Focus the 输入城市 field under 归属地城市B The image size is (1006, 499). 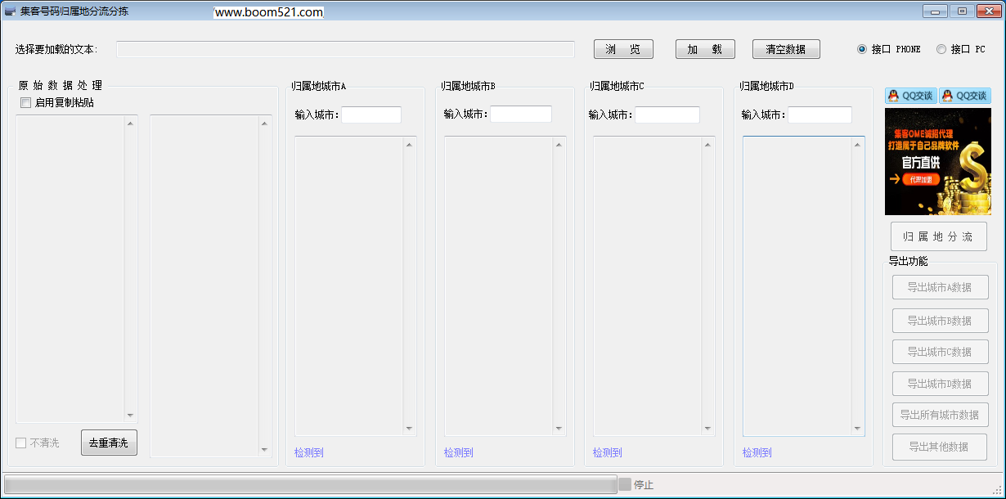tap(521, 115)
